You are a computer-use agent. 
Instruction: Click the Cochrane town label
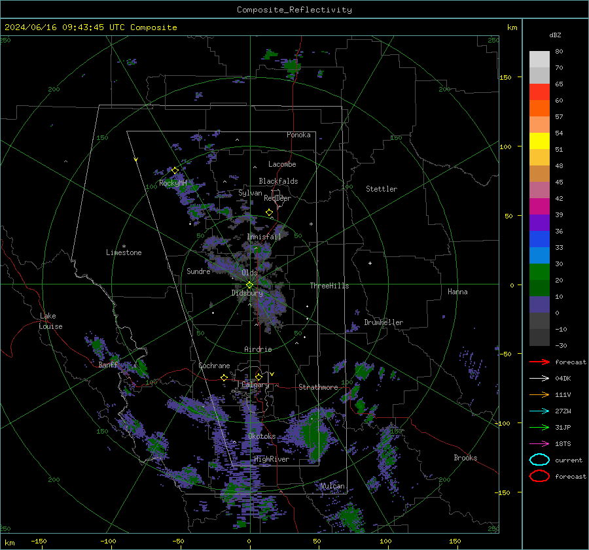[214, 366]
